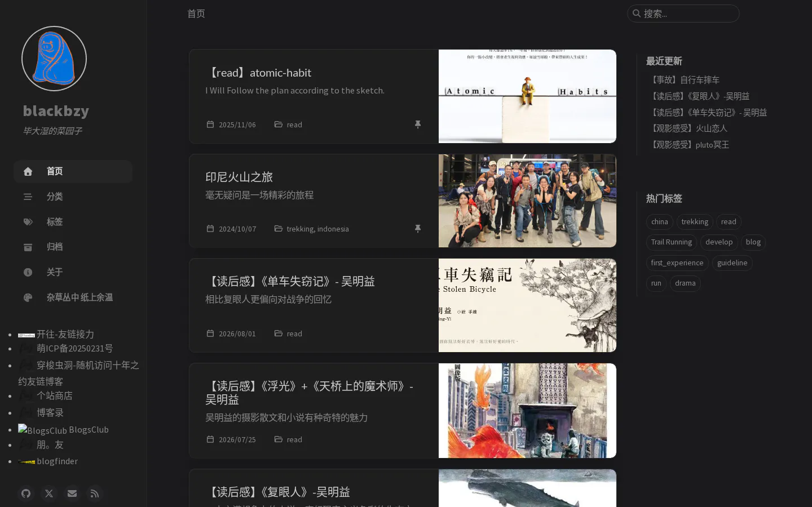Open the RSS feed icon
812x507 pixels.
(95, 493)
